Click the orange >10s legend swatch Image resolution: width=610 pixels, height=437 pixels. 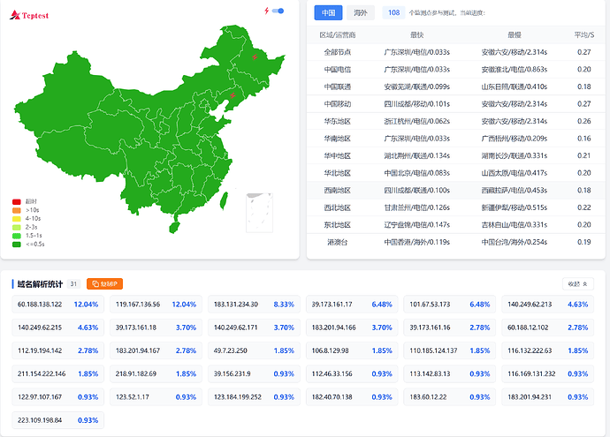coord(16,210)
